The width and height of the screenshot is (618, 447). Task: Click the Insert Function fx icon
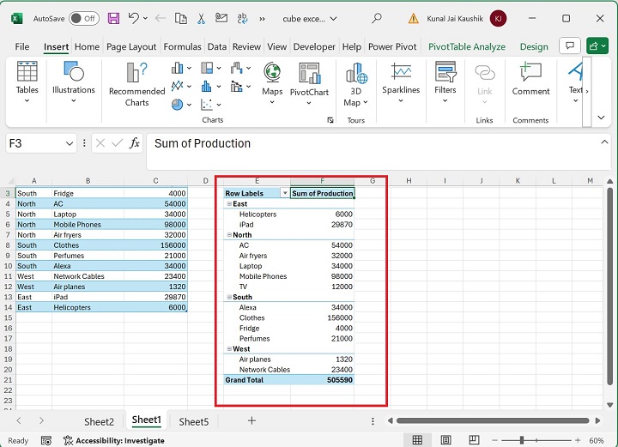[x=135, y=143]
